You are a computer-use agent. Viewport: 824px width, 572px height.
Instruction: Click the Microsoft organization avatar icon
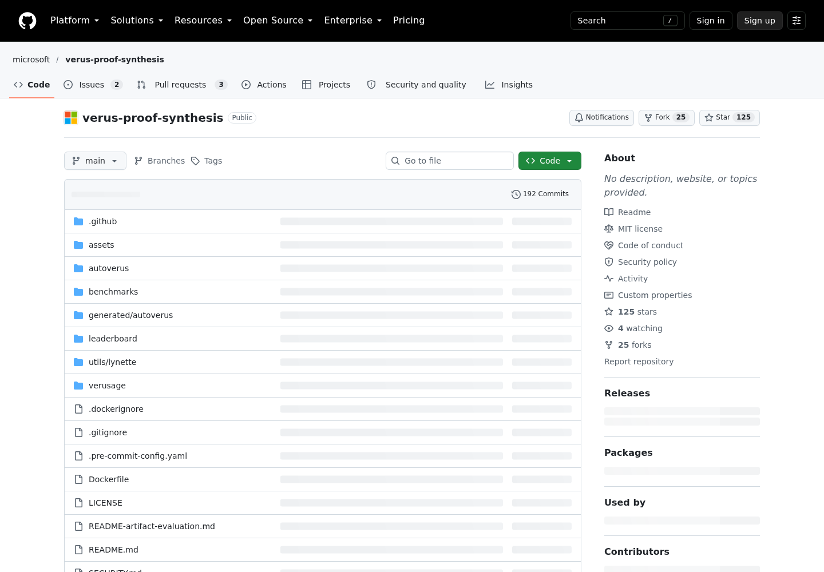(x=71, y=118)
